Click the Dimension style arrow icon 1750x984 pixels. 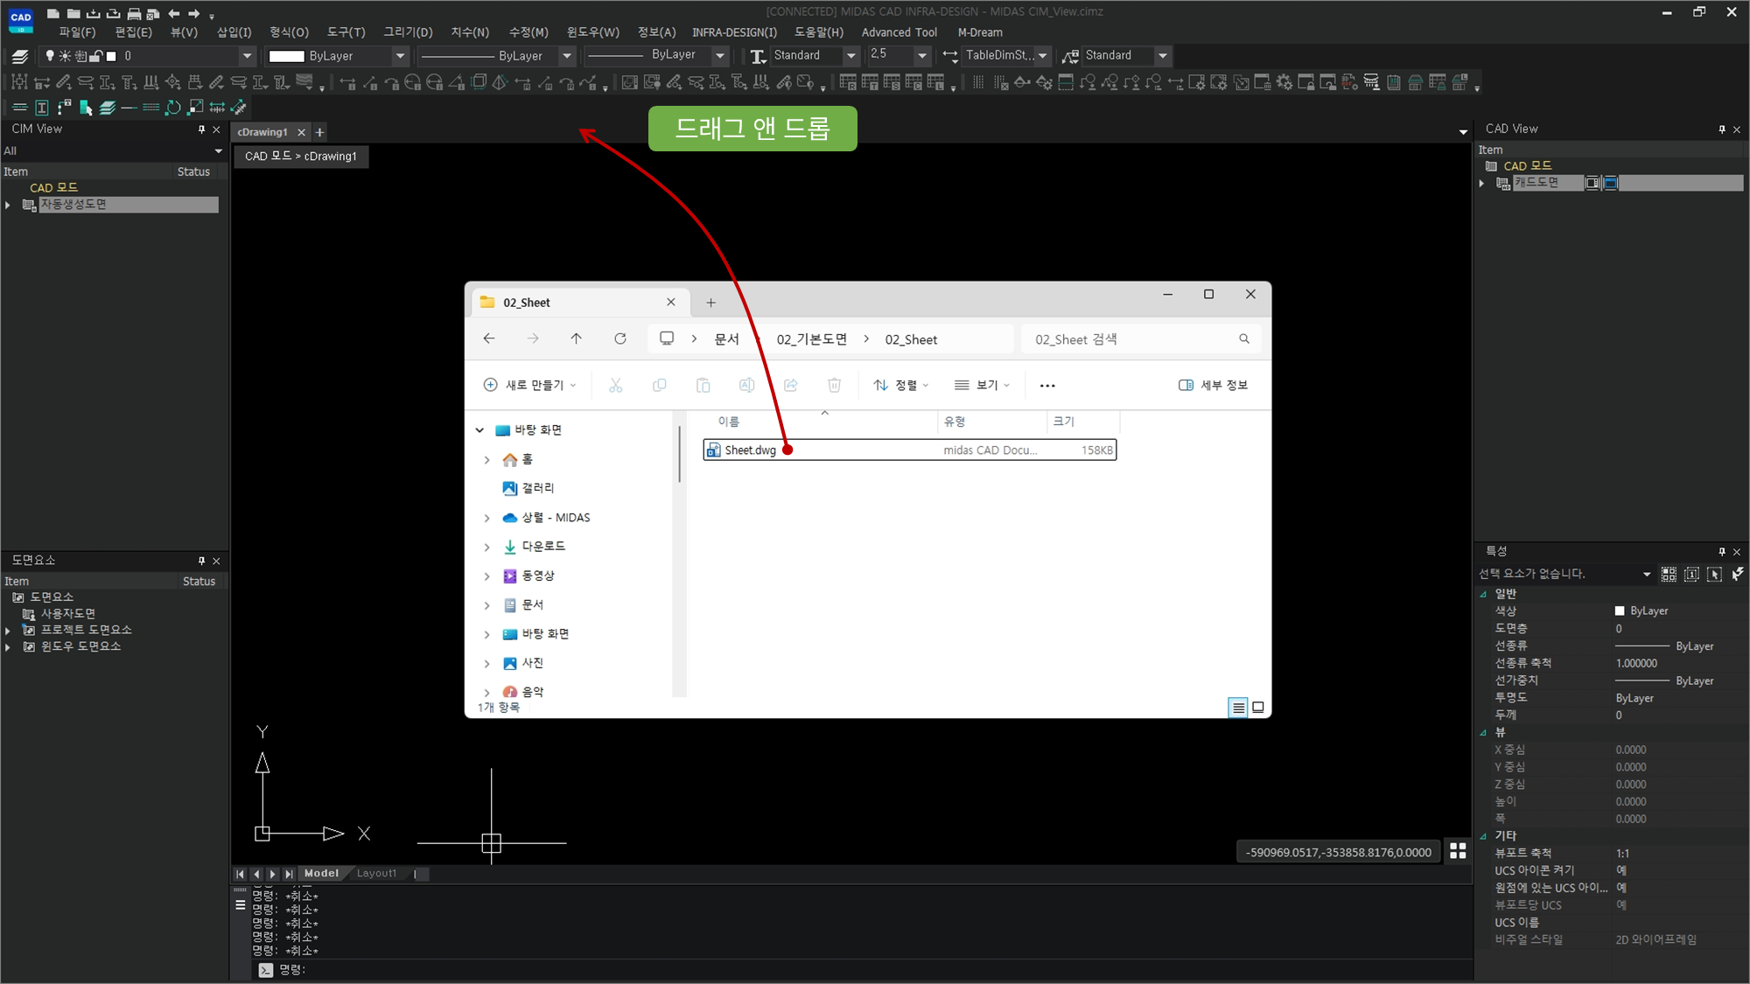pyautogui.click(x=949, y=56)
